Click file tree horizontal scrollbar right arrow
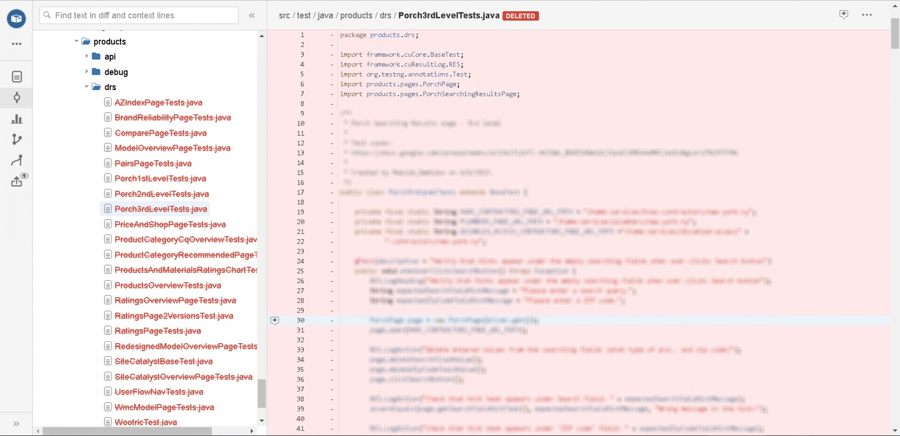This screenshot has height=436, width=900. (252, 431)
